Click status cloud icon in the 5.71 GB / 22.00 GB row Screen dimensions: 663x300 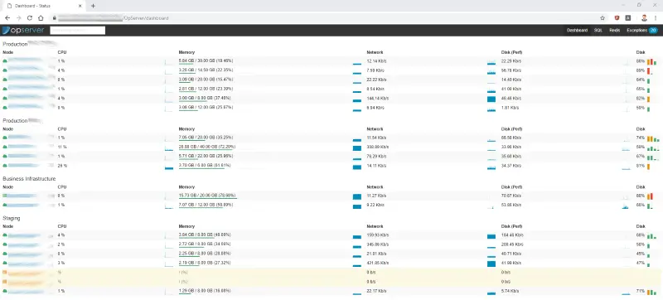(x=5, y=157)
